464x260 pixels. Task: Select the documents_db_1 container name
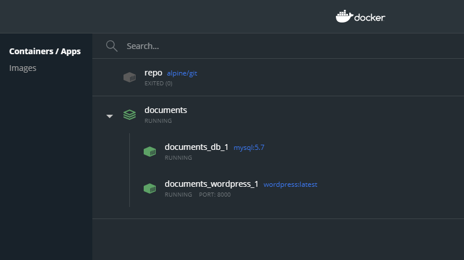tap(196, 147)
